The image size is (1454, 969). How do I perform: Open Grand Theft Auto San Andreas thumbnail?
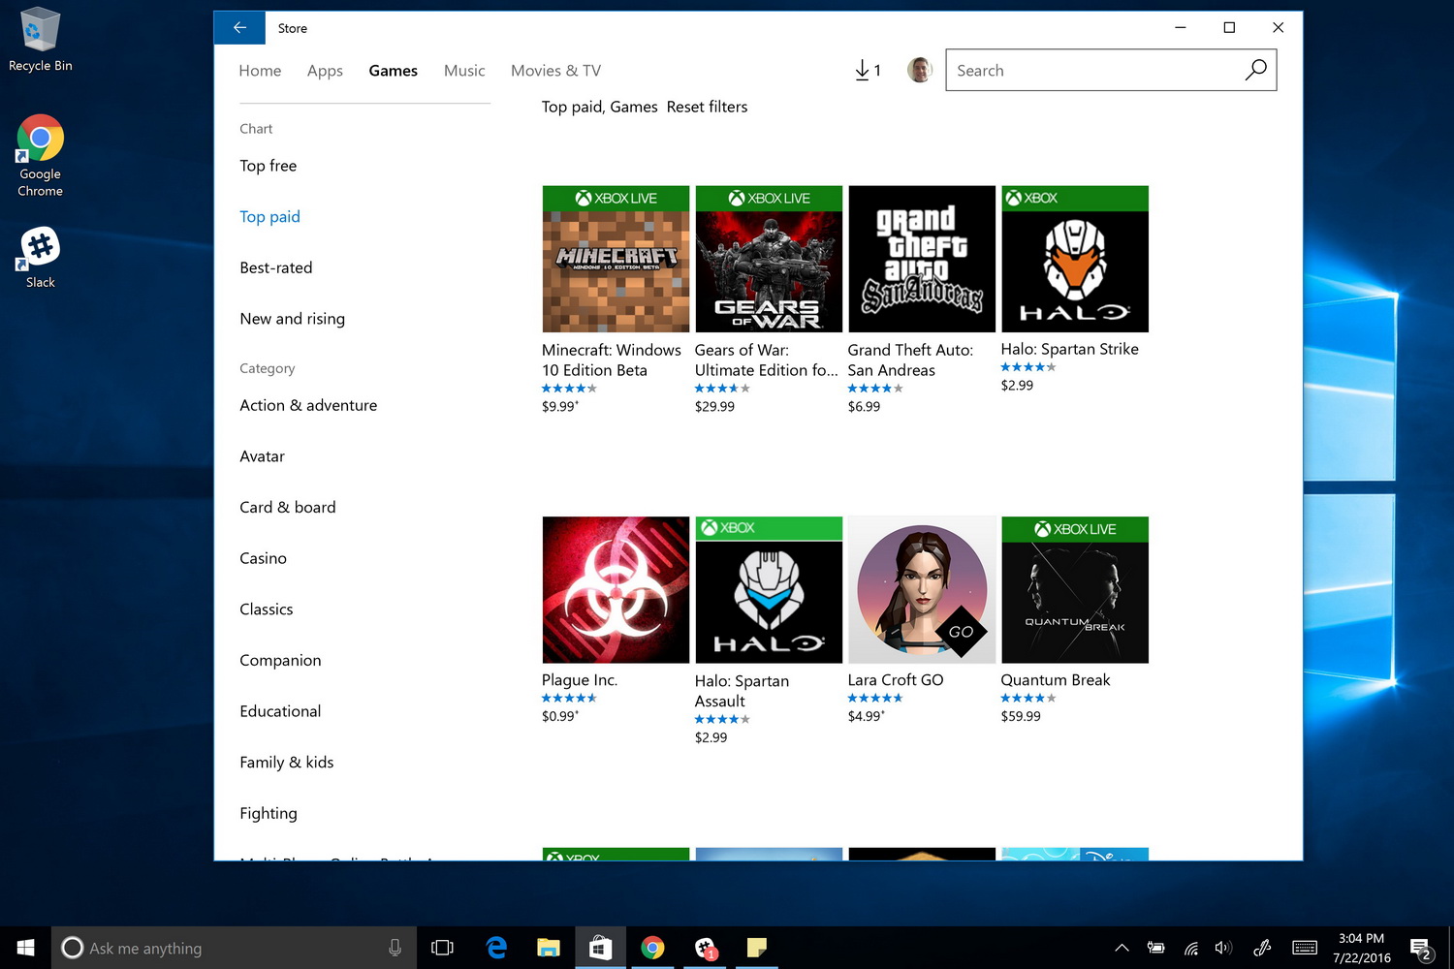(922, 259)
